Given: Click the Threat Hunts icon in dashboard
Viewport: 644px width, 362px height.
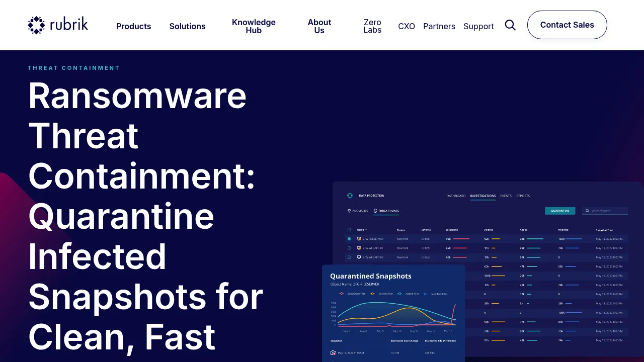Looking at the screenshot, I should [375, 211].
